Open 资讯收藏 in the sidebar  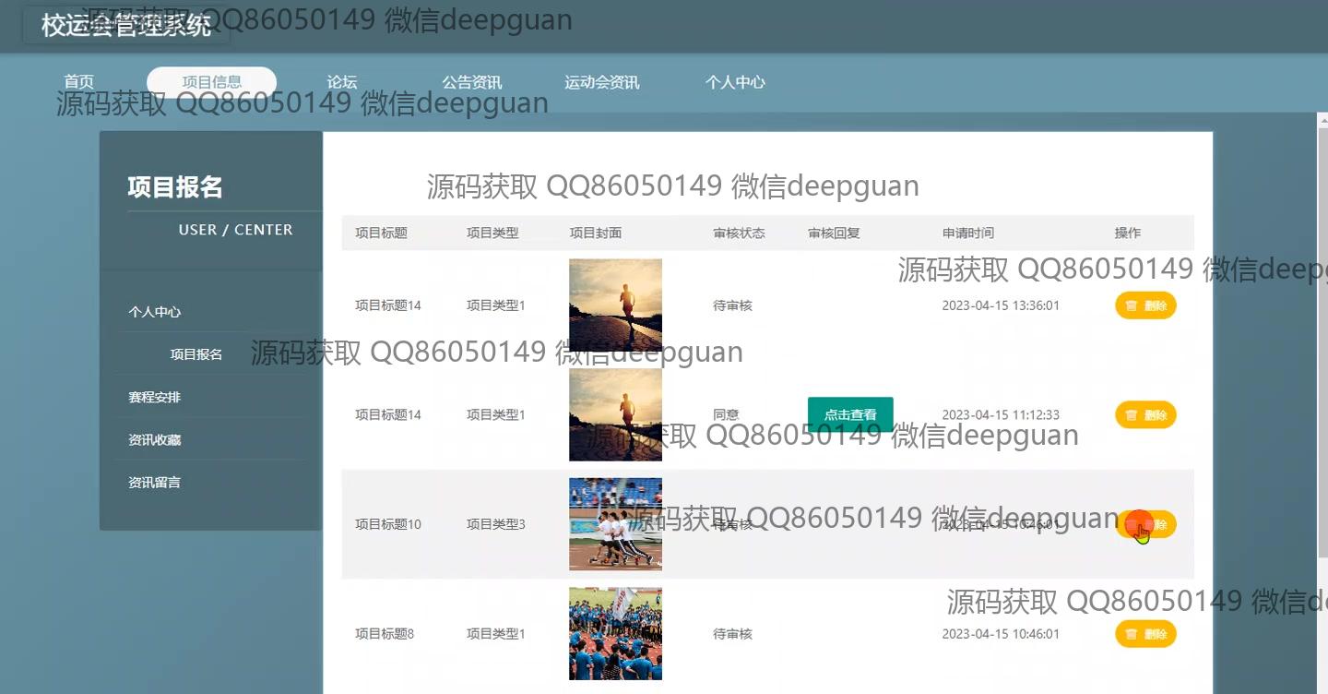(x=155, y=440)
